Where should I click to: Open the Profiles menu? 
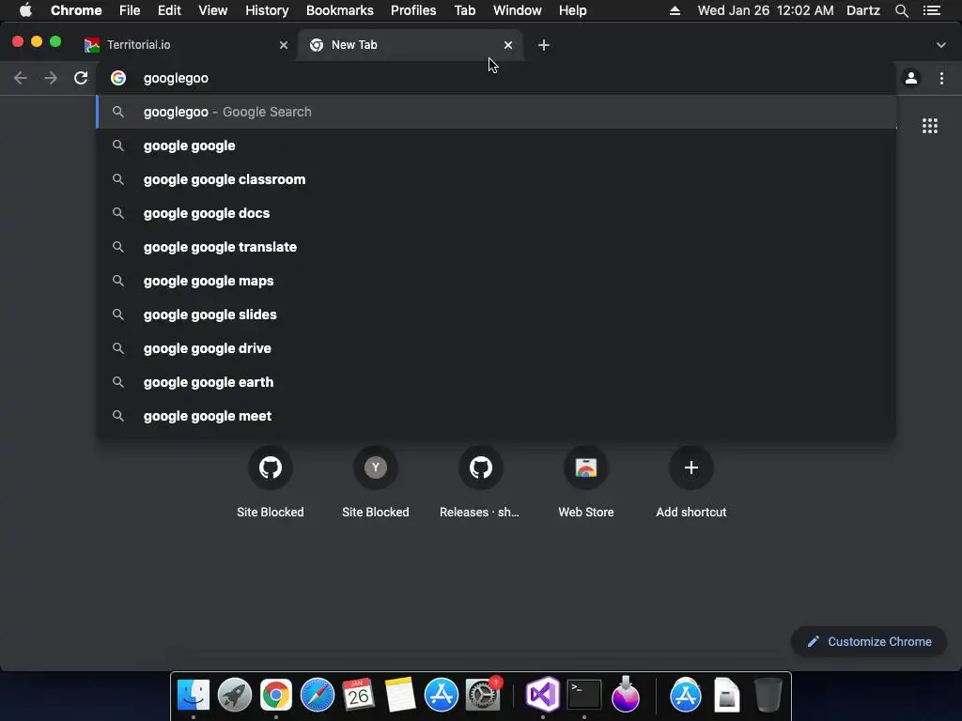(x=413, y=10)
